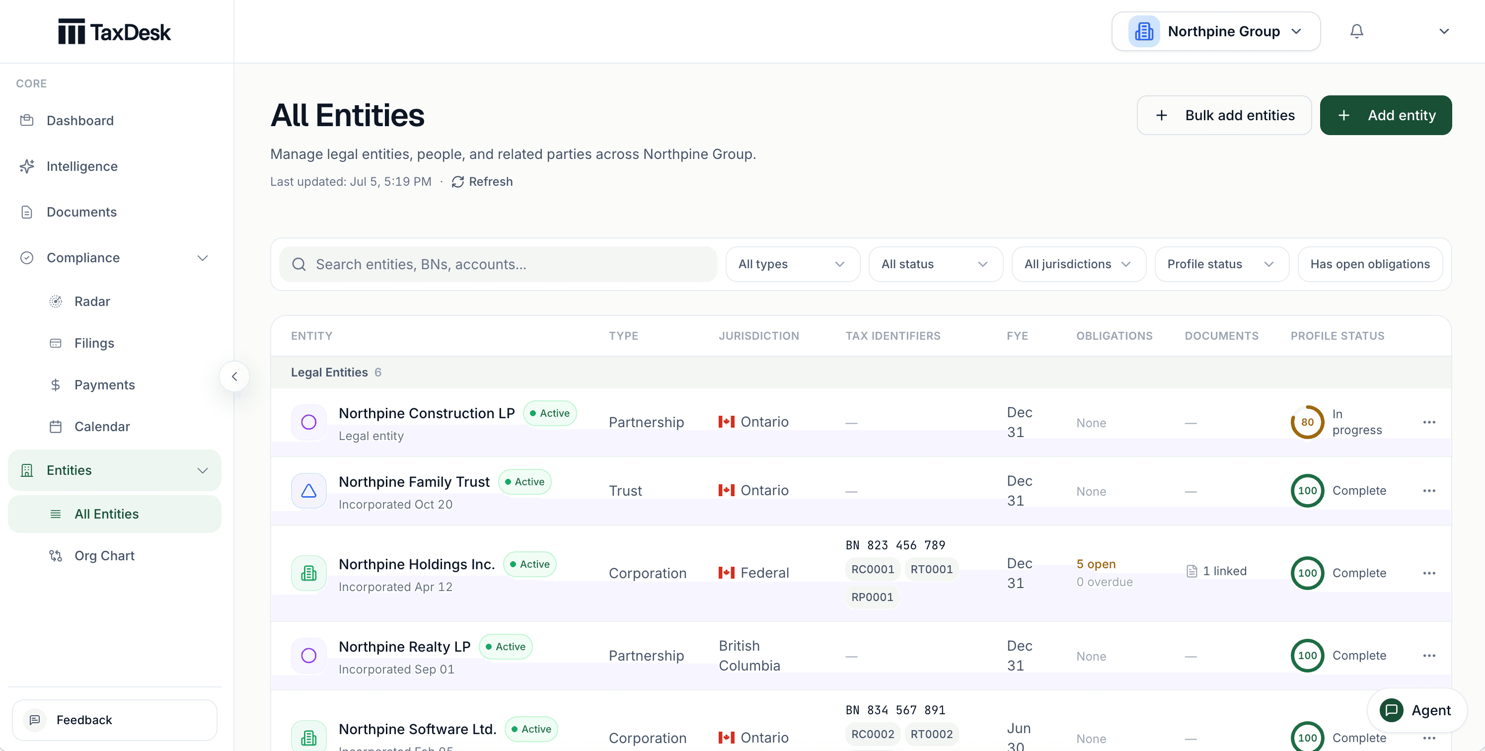Open the All status dropdown
Image resolution: width=1485 pixels, height=751 pixels.
point(936,265)
